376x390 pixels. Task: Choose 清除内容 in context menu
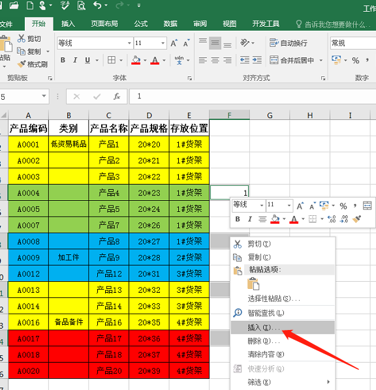283,354
